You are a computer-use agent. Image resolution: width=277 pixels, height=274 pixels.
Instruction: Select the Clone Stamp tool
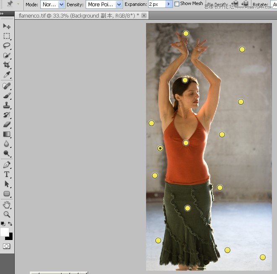click(7, 105)
